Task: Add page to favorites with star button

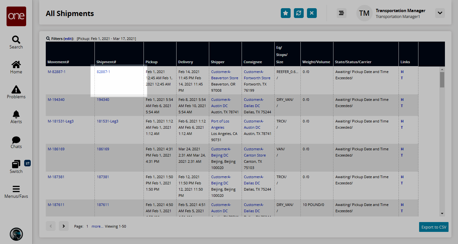Action: pyautogui.click(x=285, y=13)
